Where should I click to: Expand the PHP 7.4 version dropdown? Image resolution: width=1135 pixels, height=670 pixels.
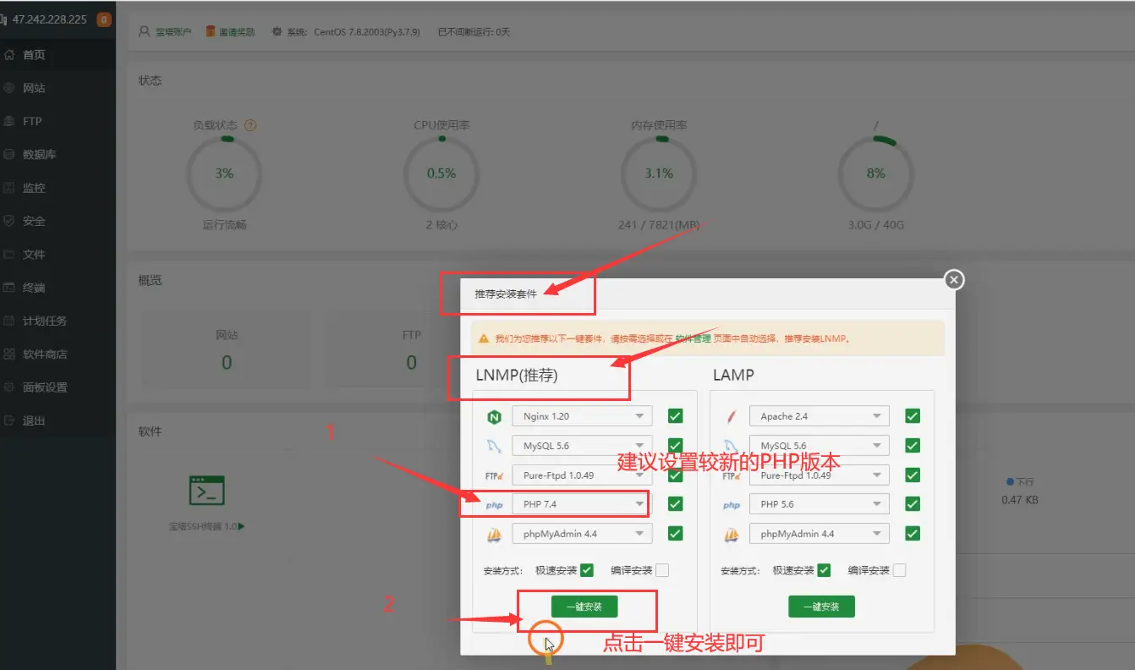point(582,504)
